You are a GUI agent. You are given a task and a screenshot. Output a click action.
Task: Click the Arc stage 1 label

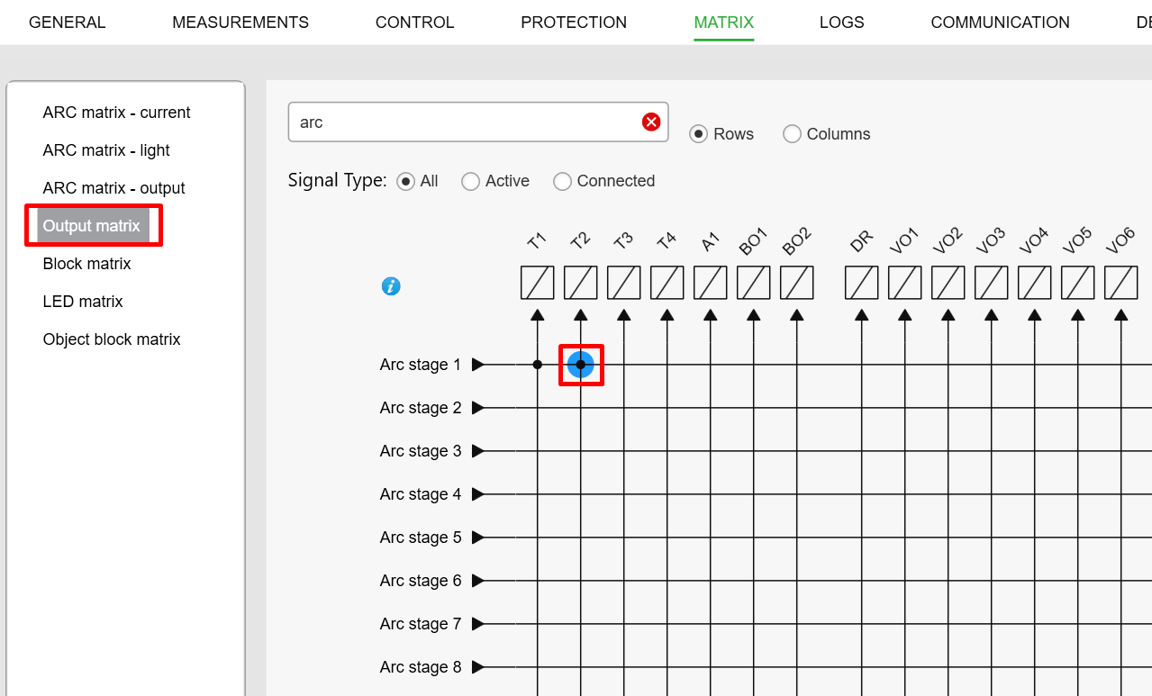click(421, 365)
